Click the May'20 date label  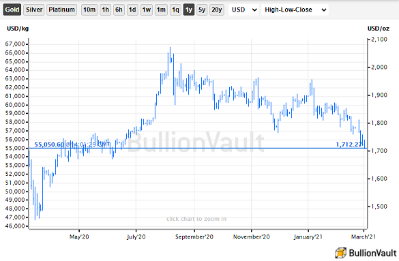pyautogui.click(x=79, y=237)
